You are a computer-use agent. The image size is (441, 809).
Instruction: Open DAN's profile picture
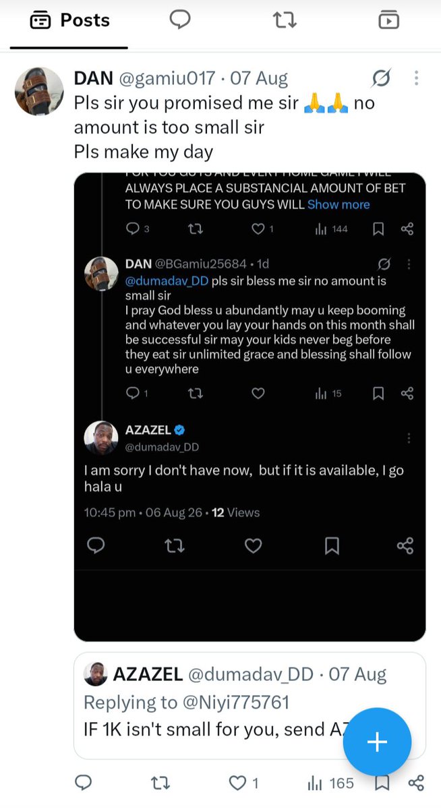click(x=39, y=91)
